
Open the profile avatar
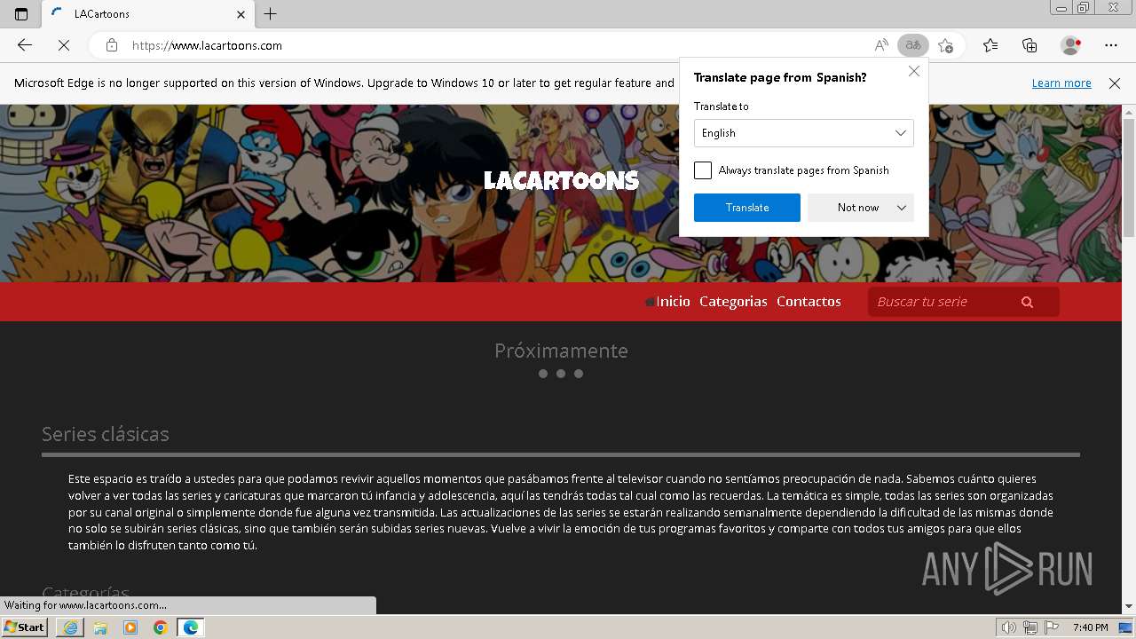tap(1070, 45)
